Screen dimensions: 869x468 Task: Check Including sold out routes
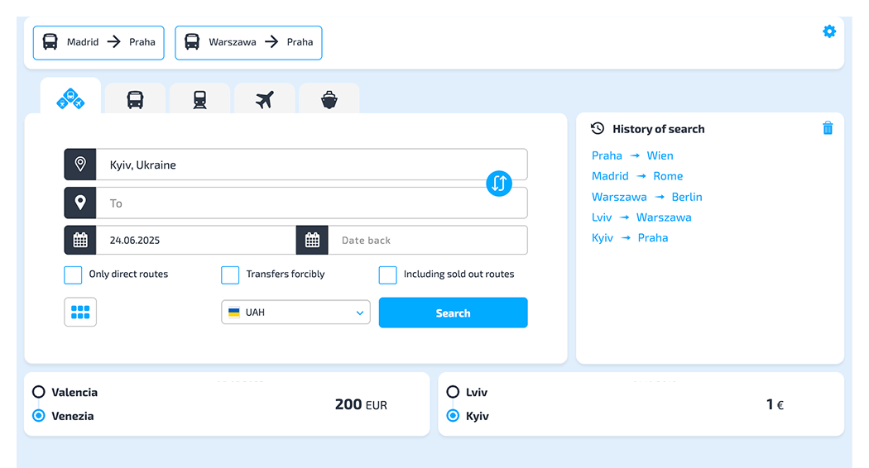[x=388, y=275]
